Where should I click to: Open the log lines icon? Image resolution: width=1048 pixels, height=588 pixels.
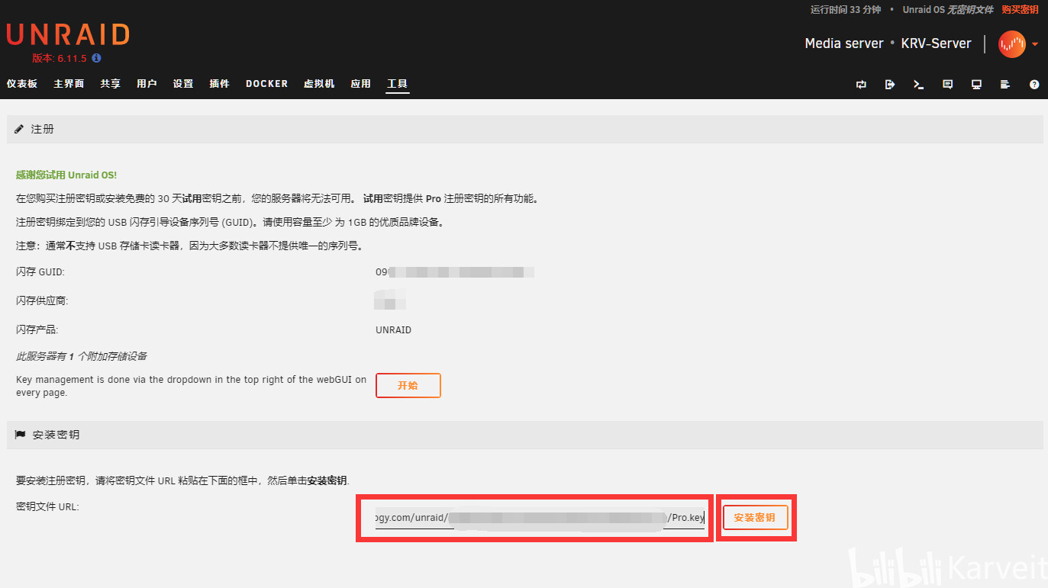(x=1005, y=85)
